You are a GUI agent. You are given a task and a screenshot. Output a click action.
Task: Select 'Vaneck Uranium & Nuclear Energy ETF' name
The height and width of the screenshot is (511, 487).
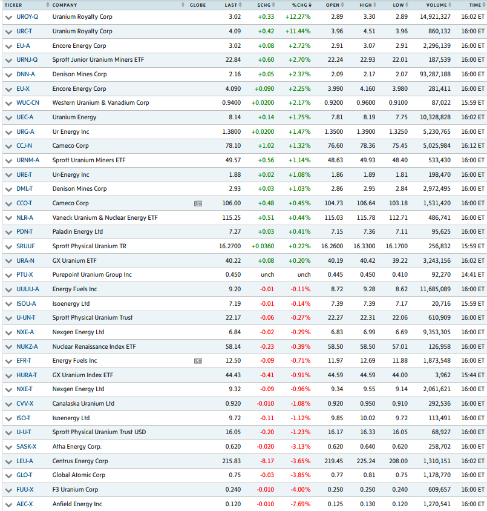[105, 217]
